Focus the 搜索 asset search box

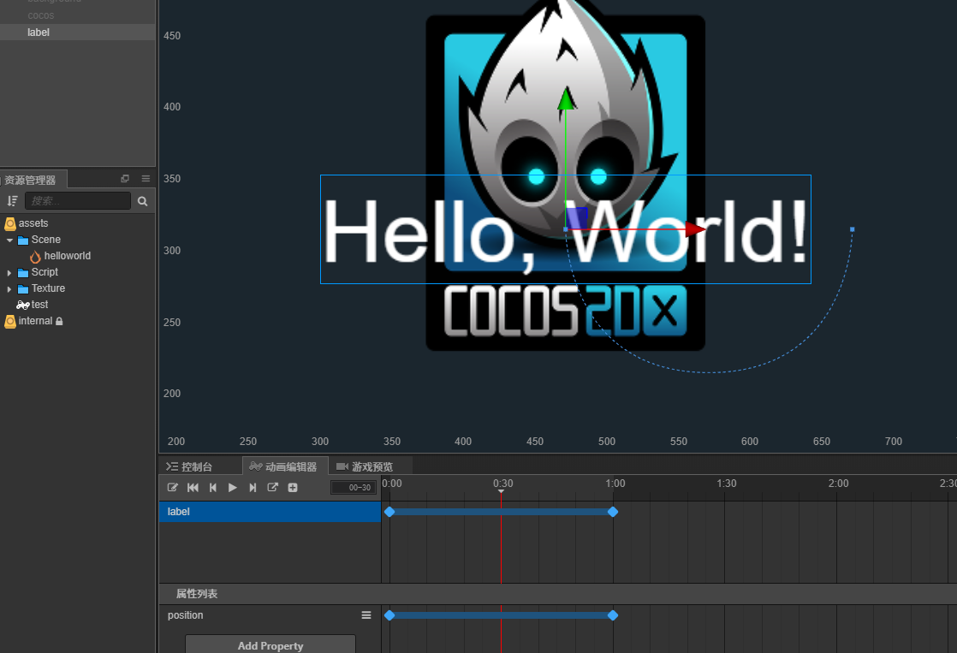[x=78, y=201]
